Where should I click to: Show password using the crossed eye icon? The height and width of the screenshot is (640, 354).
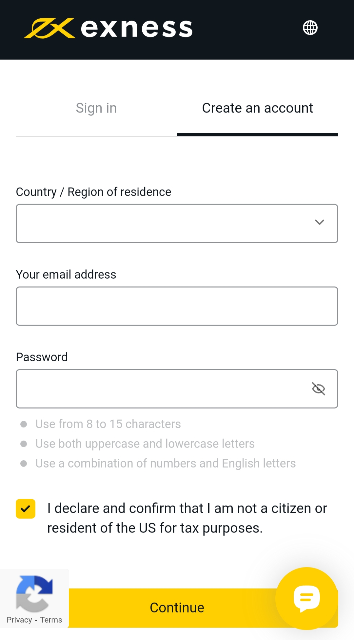pyautogui.click(x=318, y=389)
